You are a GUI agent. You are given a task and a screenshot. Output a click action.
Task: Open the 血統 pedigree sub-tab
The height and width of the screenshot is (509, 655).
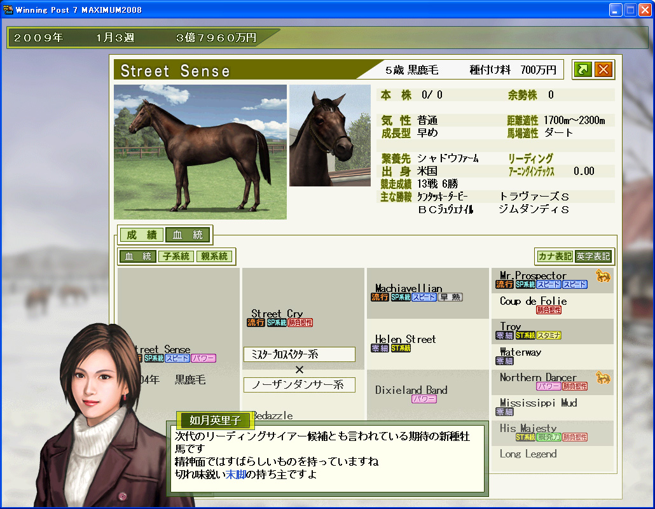pos(138,256)
